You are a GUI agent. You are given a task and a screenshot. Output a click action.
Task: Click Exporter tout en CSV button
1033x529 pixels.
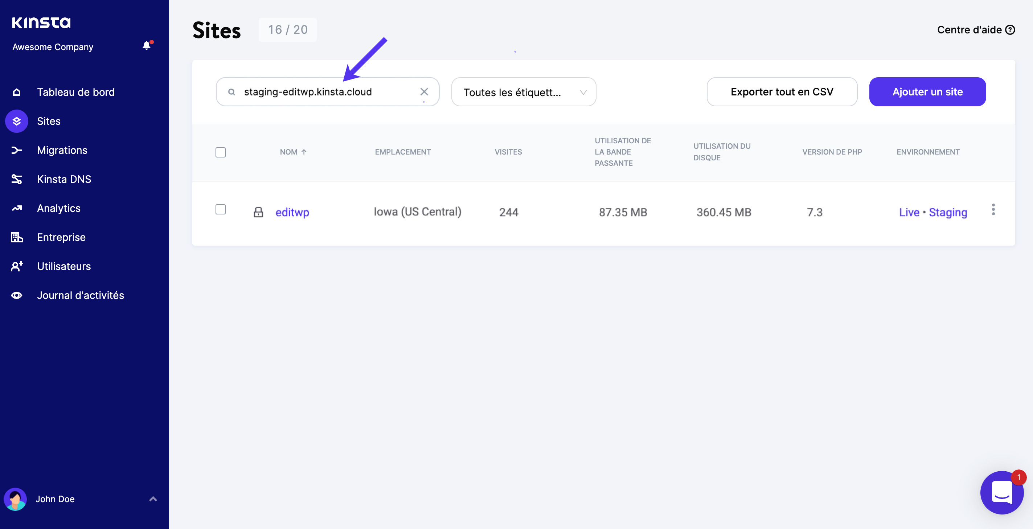782,92
